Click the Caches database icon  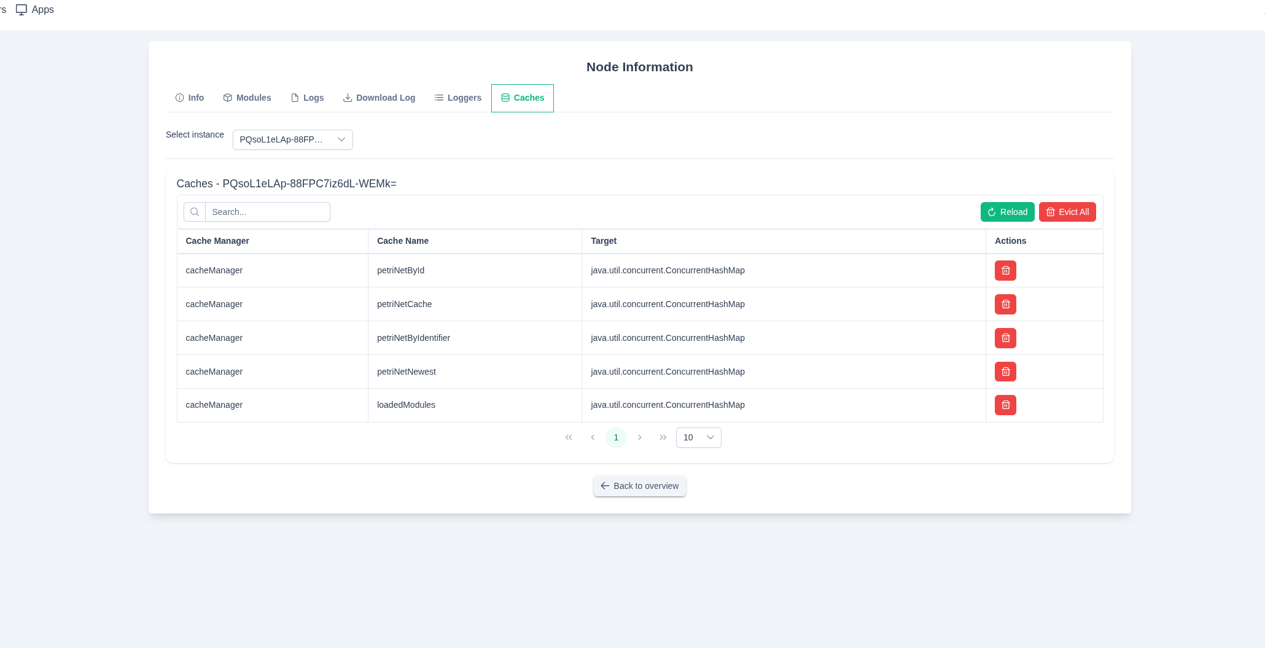tap(505, 98)
